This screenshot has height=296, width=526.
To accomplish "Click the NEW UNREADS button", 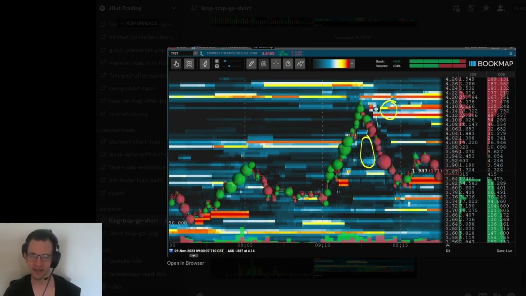I will (x=140, y=23).
